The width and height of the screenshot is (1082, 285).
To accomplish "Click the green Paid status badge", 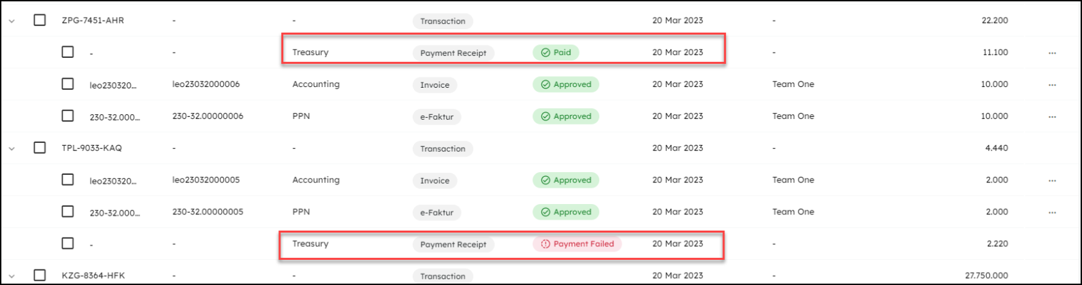I will [556, 52].
